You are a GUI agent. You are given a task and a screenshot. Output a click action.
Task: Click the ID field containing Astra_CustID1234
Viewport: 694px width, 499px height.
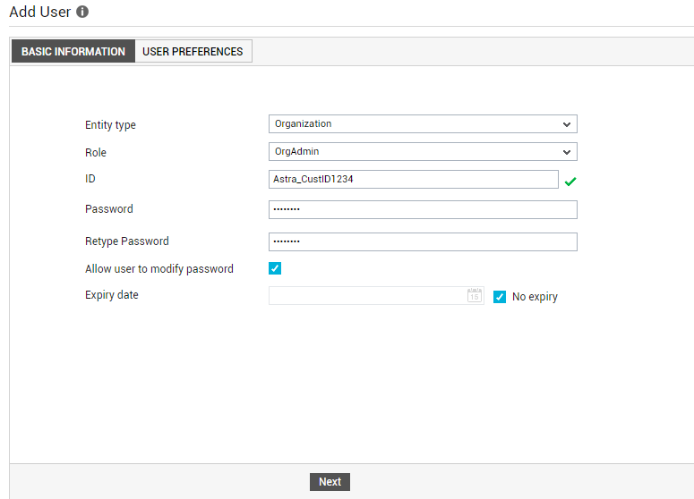(414, 180)
